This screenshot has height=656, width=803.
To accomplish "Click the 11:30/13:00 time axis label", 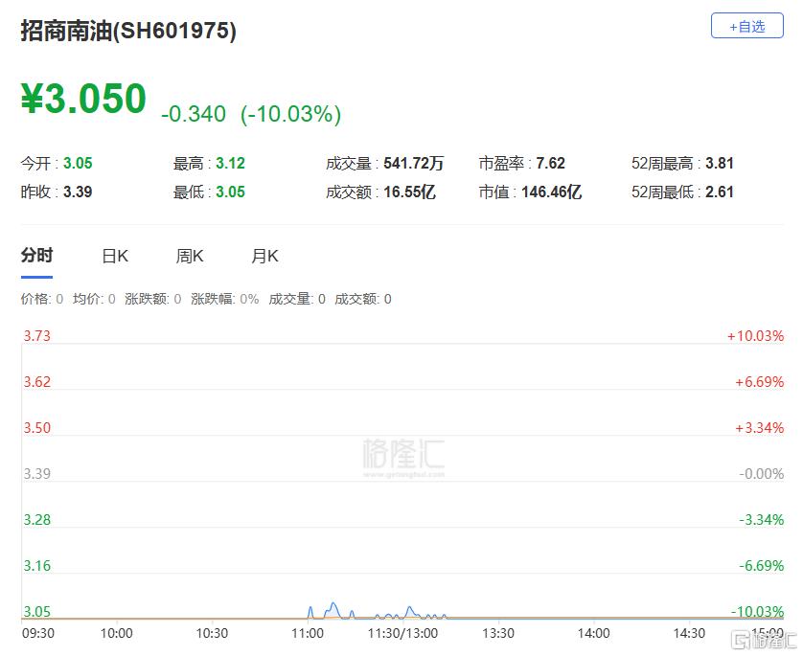I will 402,633.
